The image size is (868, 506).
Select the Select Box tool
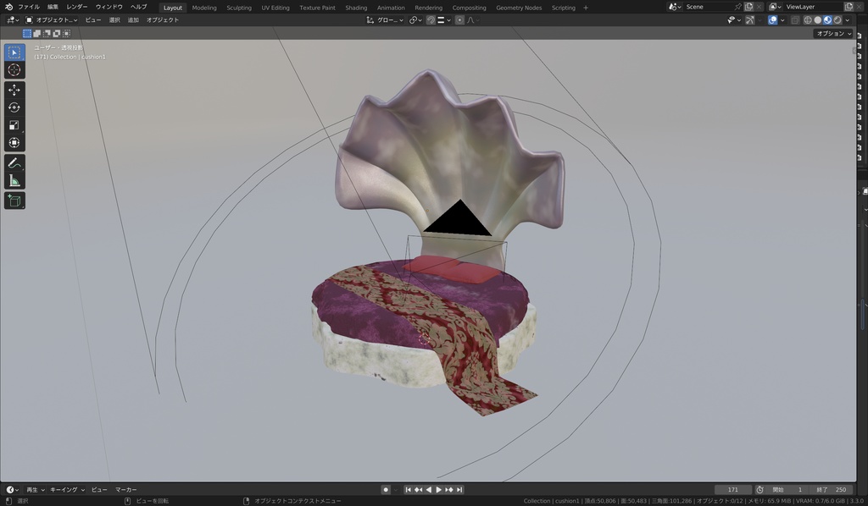(14, 52)
